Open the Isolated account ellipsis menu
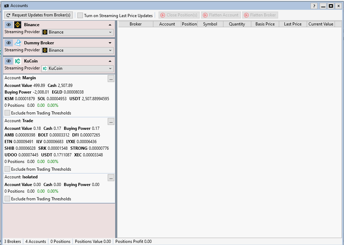This screenshot has height=245, width=344. pos(111,178)
